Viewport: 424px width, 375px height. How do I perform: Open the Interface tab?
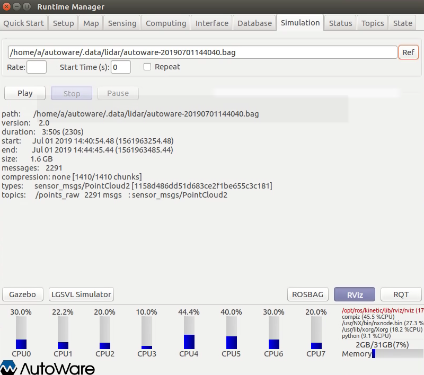coord(211,23)
